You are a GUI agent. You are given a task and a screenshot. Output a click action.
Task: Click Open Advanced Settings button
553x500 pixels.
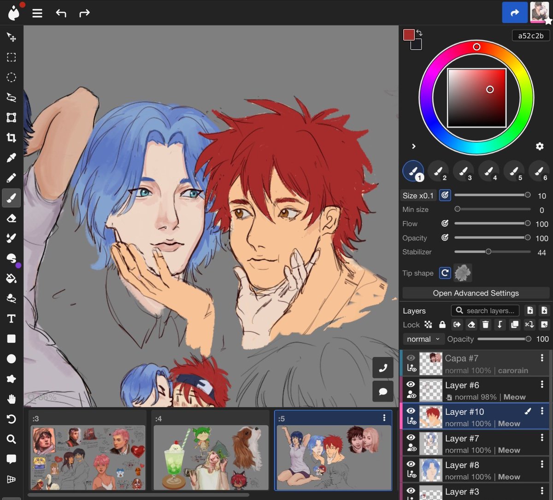pos(476,293)
